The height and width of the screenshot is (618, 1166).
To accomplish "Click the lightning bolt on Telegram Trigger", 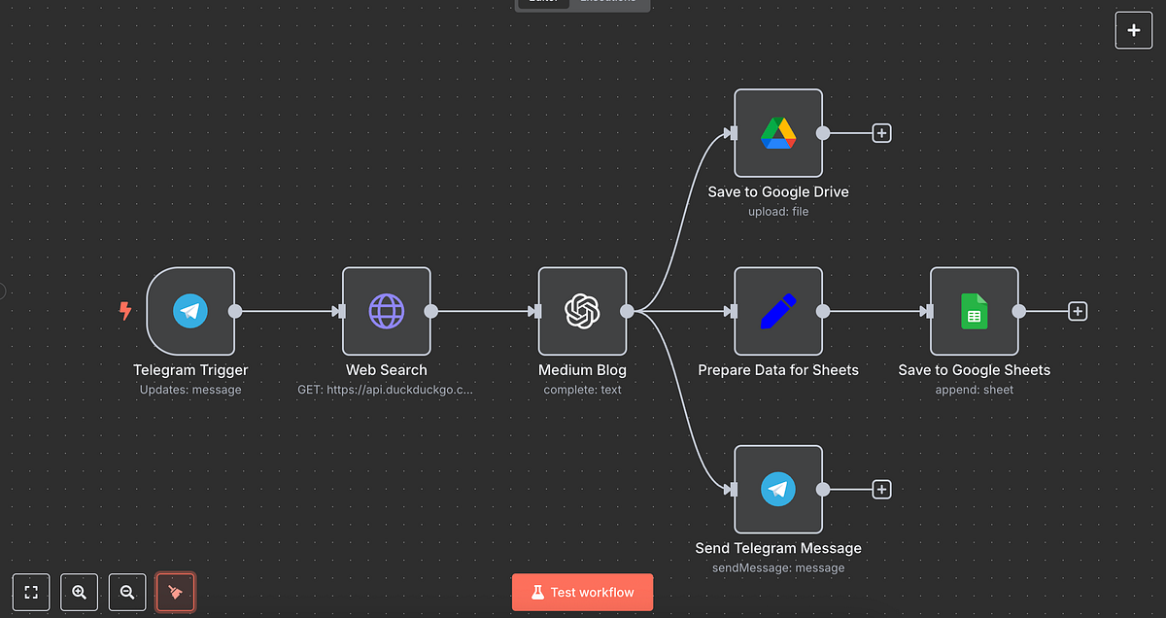I will click(x=125, y=311).
